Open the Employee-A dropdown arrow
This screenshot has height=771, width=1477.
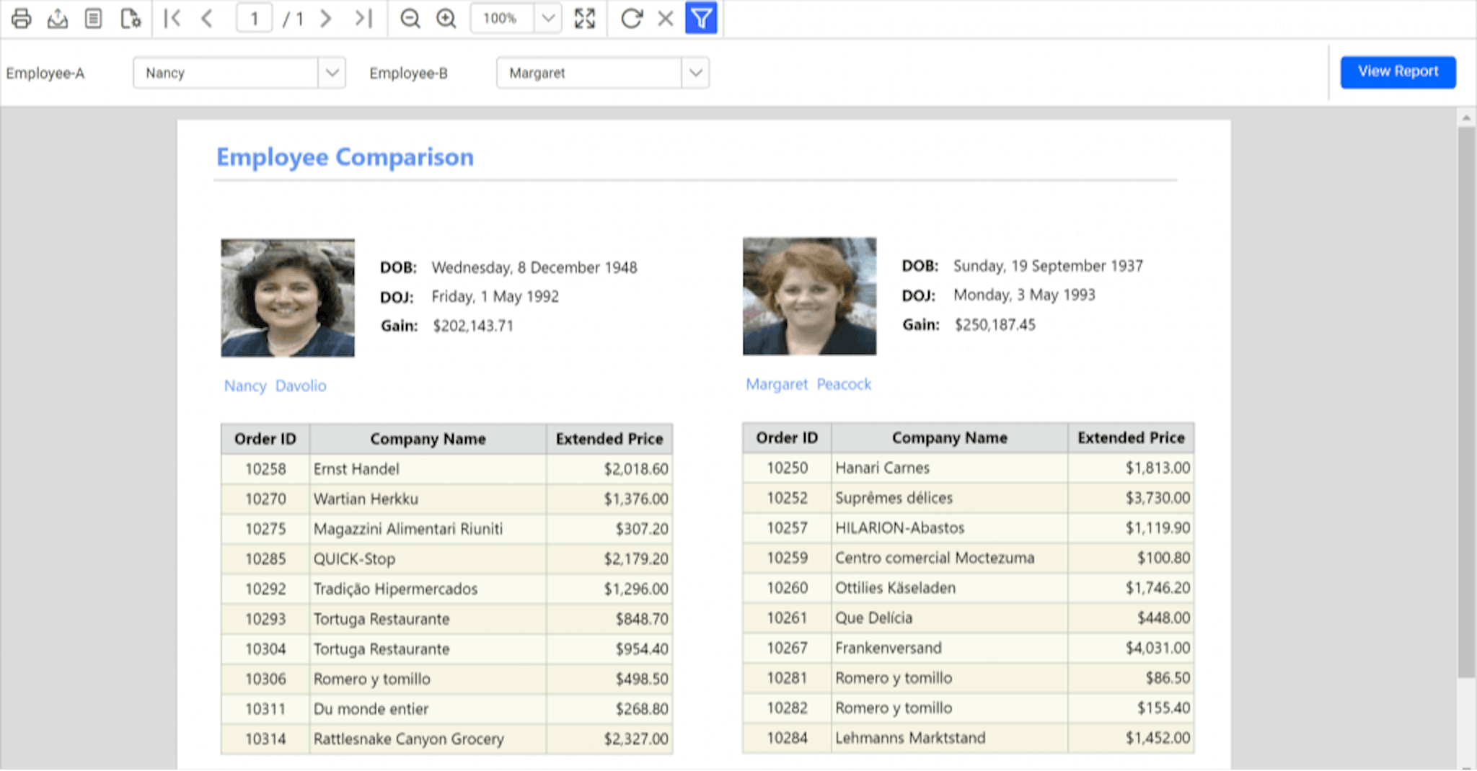(332, 73)
